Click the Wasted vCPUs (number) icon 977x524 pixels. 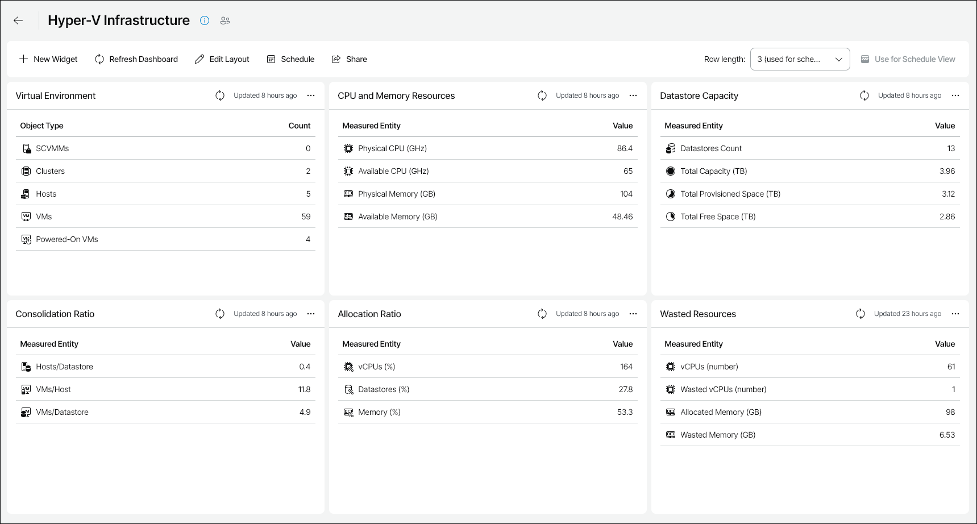pyautogui.click(x=671, y=389)
